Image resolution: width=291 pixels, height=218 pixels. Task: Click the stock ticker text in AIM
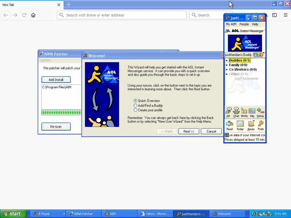pos(245,140)
